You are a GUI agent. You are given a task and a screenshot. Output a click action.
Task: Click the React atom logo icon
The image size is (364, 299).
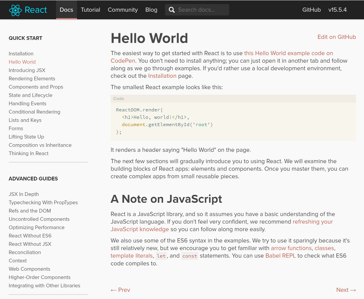click(15, 10)
